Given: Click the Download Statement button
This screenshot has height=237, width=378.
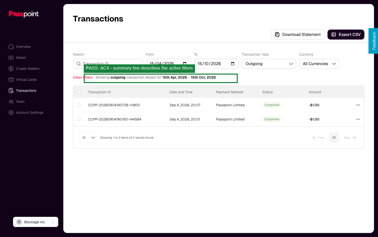Looking at the screenshot, I should (298, 34).
